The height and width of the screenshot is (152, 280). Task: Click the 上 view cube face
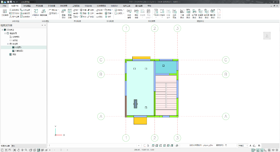267,36
